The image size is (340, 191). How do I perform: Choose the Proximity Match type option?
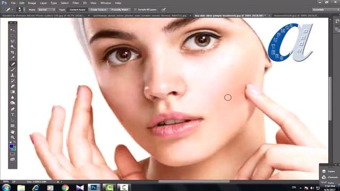point(120,10)
